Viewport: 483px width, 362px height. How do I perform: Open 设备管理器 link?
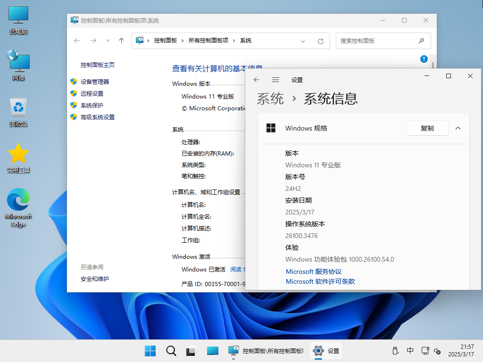coord(95,82)
